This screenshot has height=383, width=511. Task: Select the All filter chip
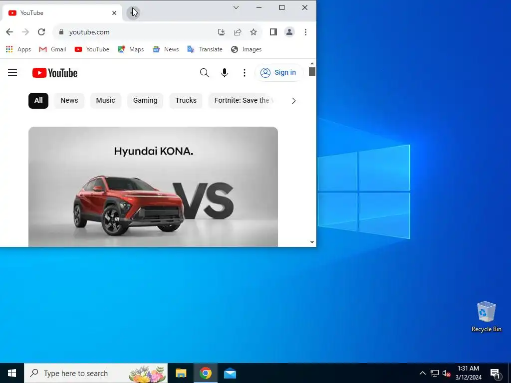click(38, 101)
